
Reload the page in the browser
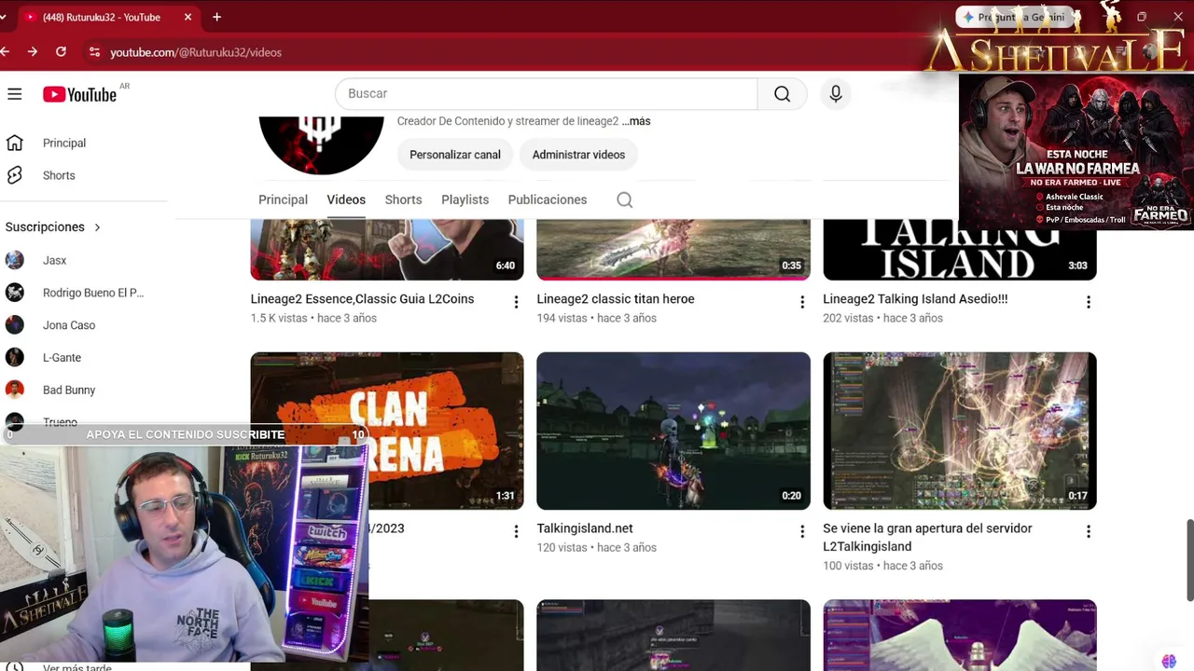click(x=61, y=52)
